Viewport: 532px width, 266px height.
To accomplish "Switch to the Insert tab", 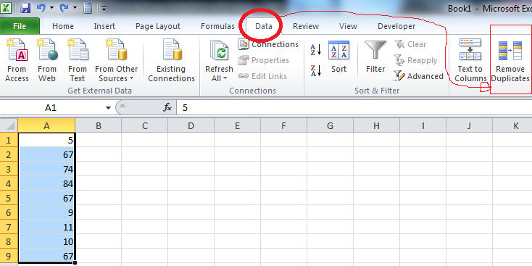I will (104, 26).
